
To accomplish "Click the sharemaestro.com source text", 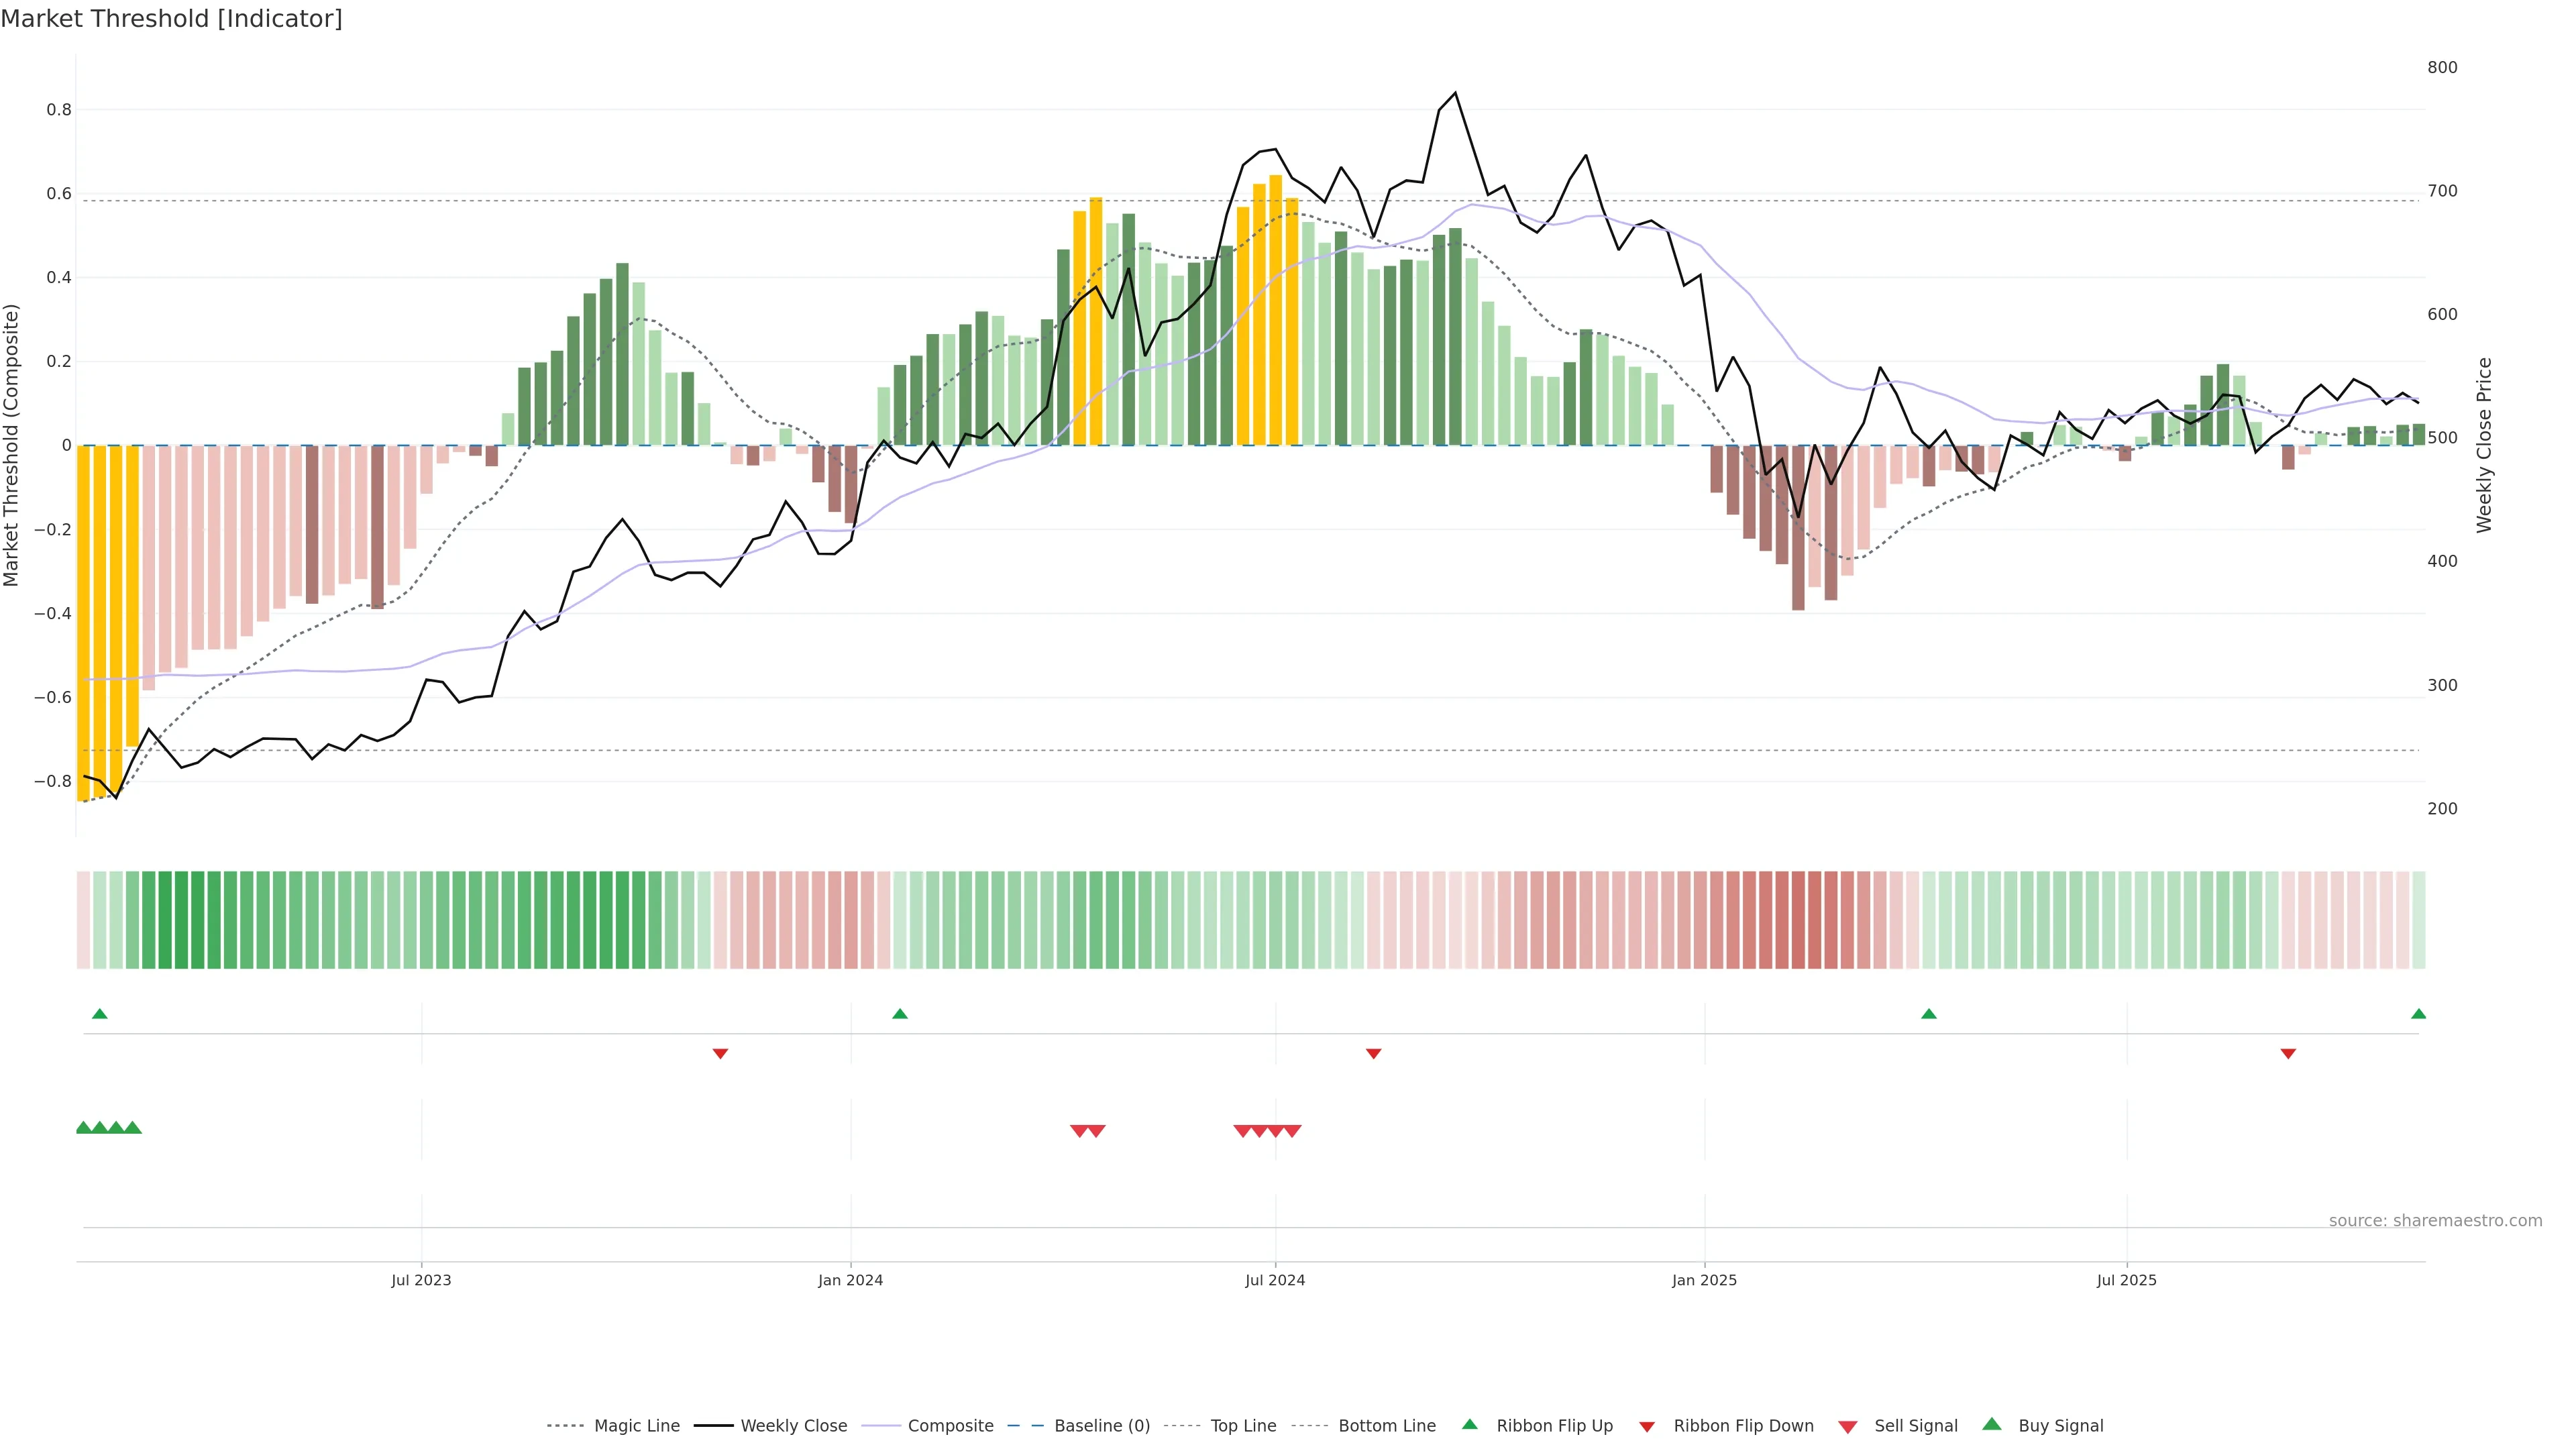I will (2435, 1221).
